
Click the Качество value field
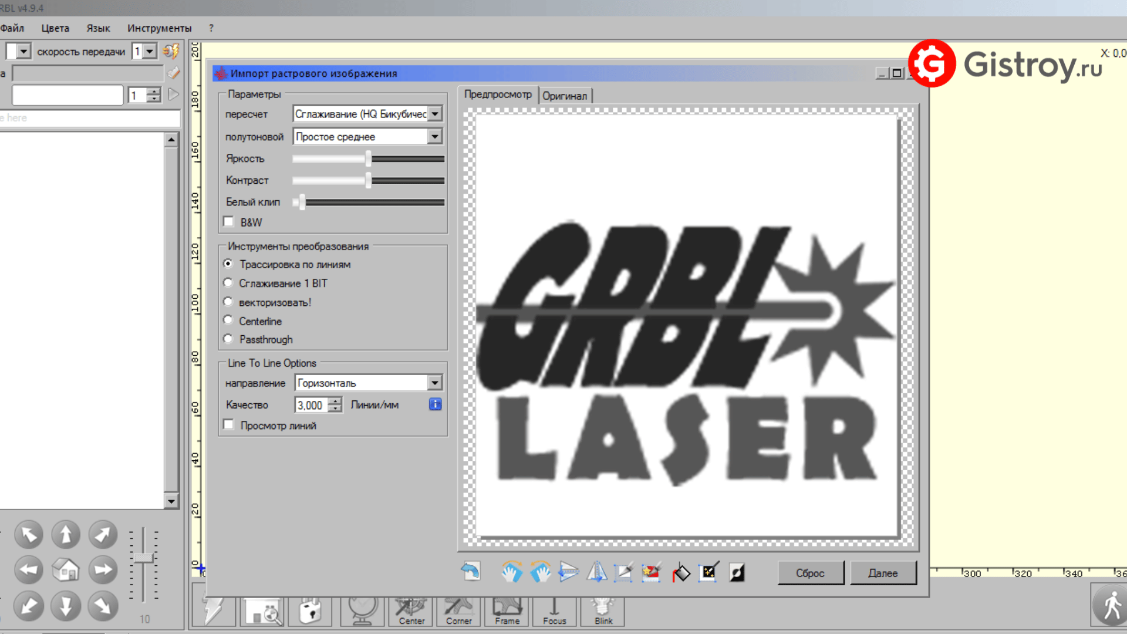click(311, 404)
